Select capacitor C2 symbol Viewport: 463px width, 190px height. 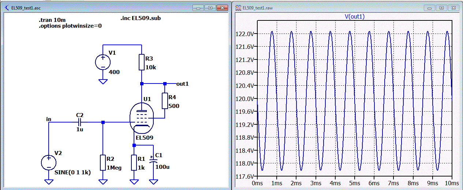pos(80,122)
